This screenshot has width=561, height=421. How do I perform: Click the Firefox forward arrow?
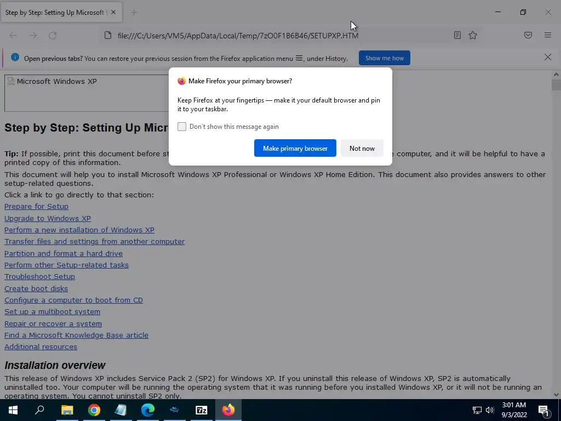pos(33,36)
